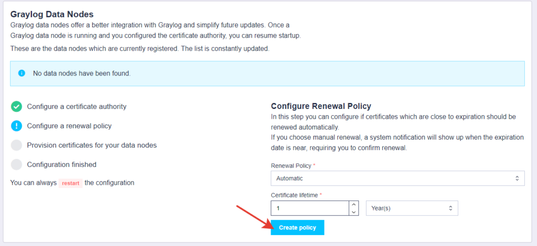Open the Year(s) unit dropdown
The height and width of the screenshot is (246, 537).
[x=412, y=208]
